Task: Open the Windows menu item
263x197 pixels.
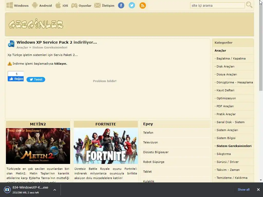Action: [x=21, y=6]
